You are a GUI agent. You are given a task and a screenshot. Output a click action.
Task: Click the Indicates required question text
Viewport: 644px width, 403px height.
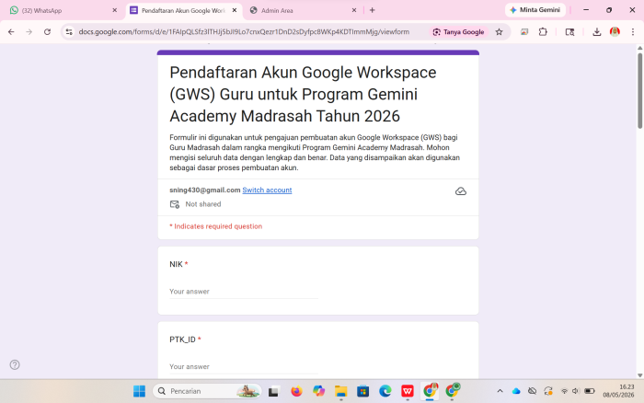(216, 226)
